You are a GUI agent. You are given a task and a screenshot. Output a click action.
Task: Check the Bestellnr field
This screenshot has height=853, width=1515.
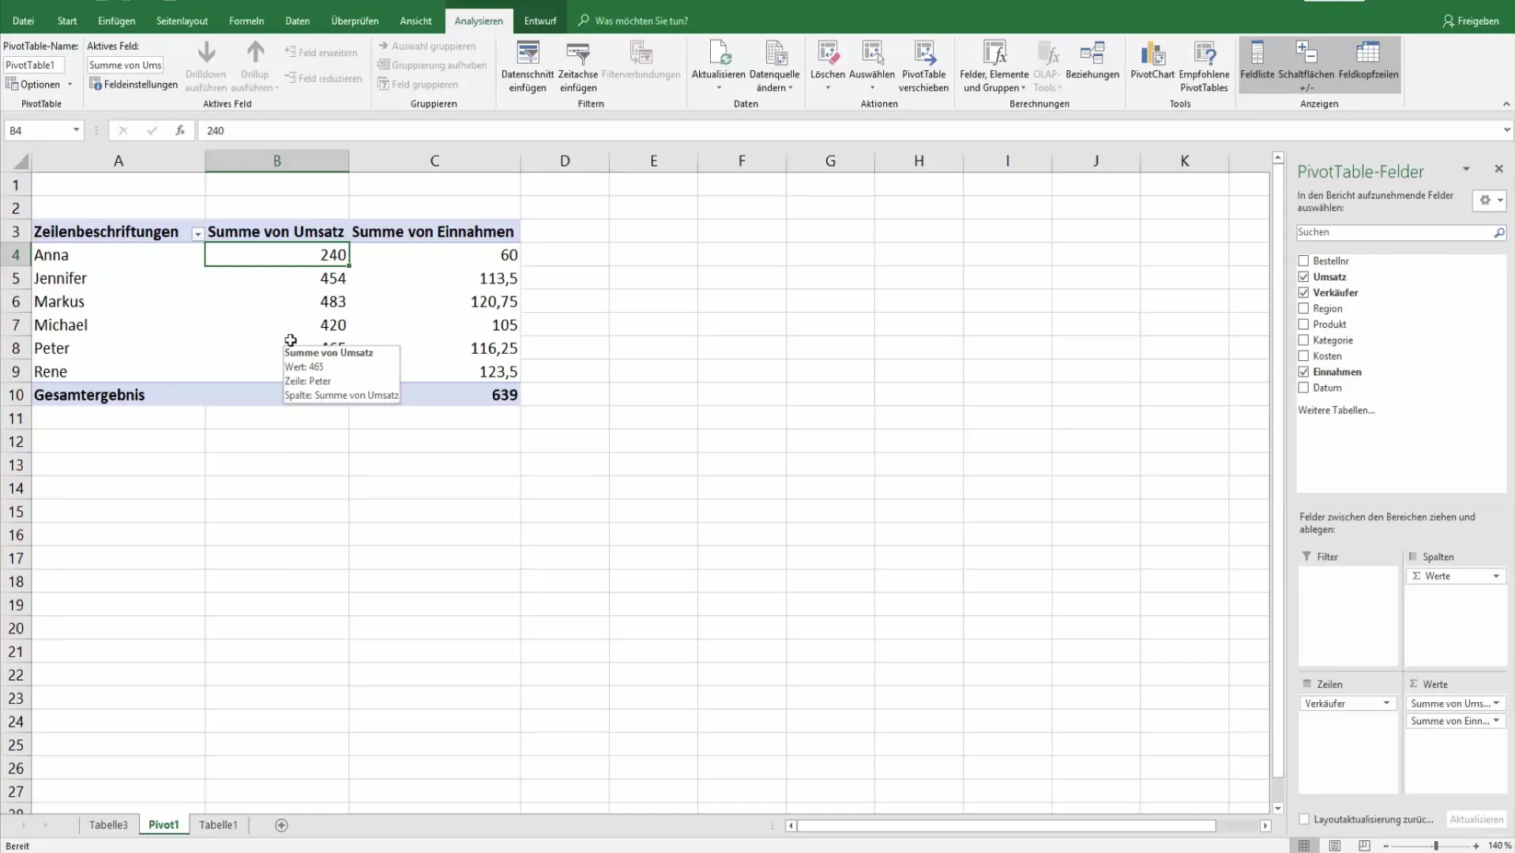click(1303, 261)
